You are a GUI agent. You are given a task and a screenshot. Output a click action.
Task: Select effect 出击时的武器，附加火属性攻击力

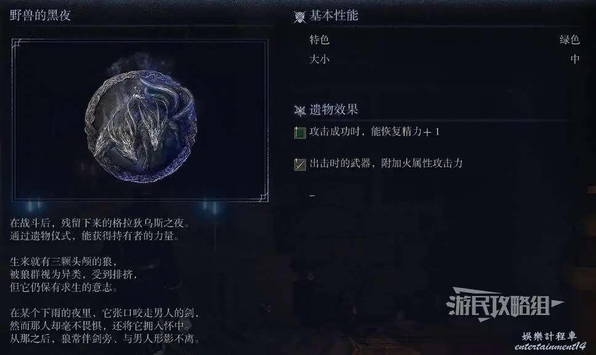(x=386, y=163)
